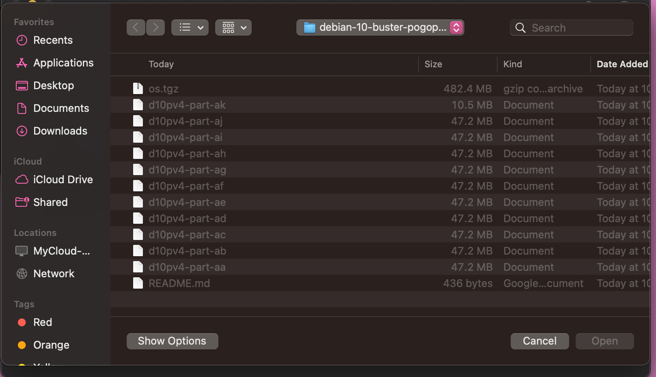The image size is (656, 377).
Task: Go to Documents in the sidebar
Action: [61, 108]
